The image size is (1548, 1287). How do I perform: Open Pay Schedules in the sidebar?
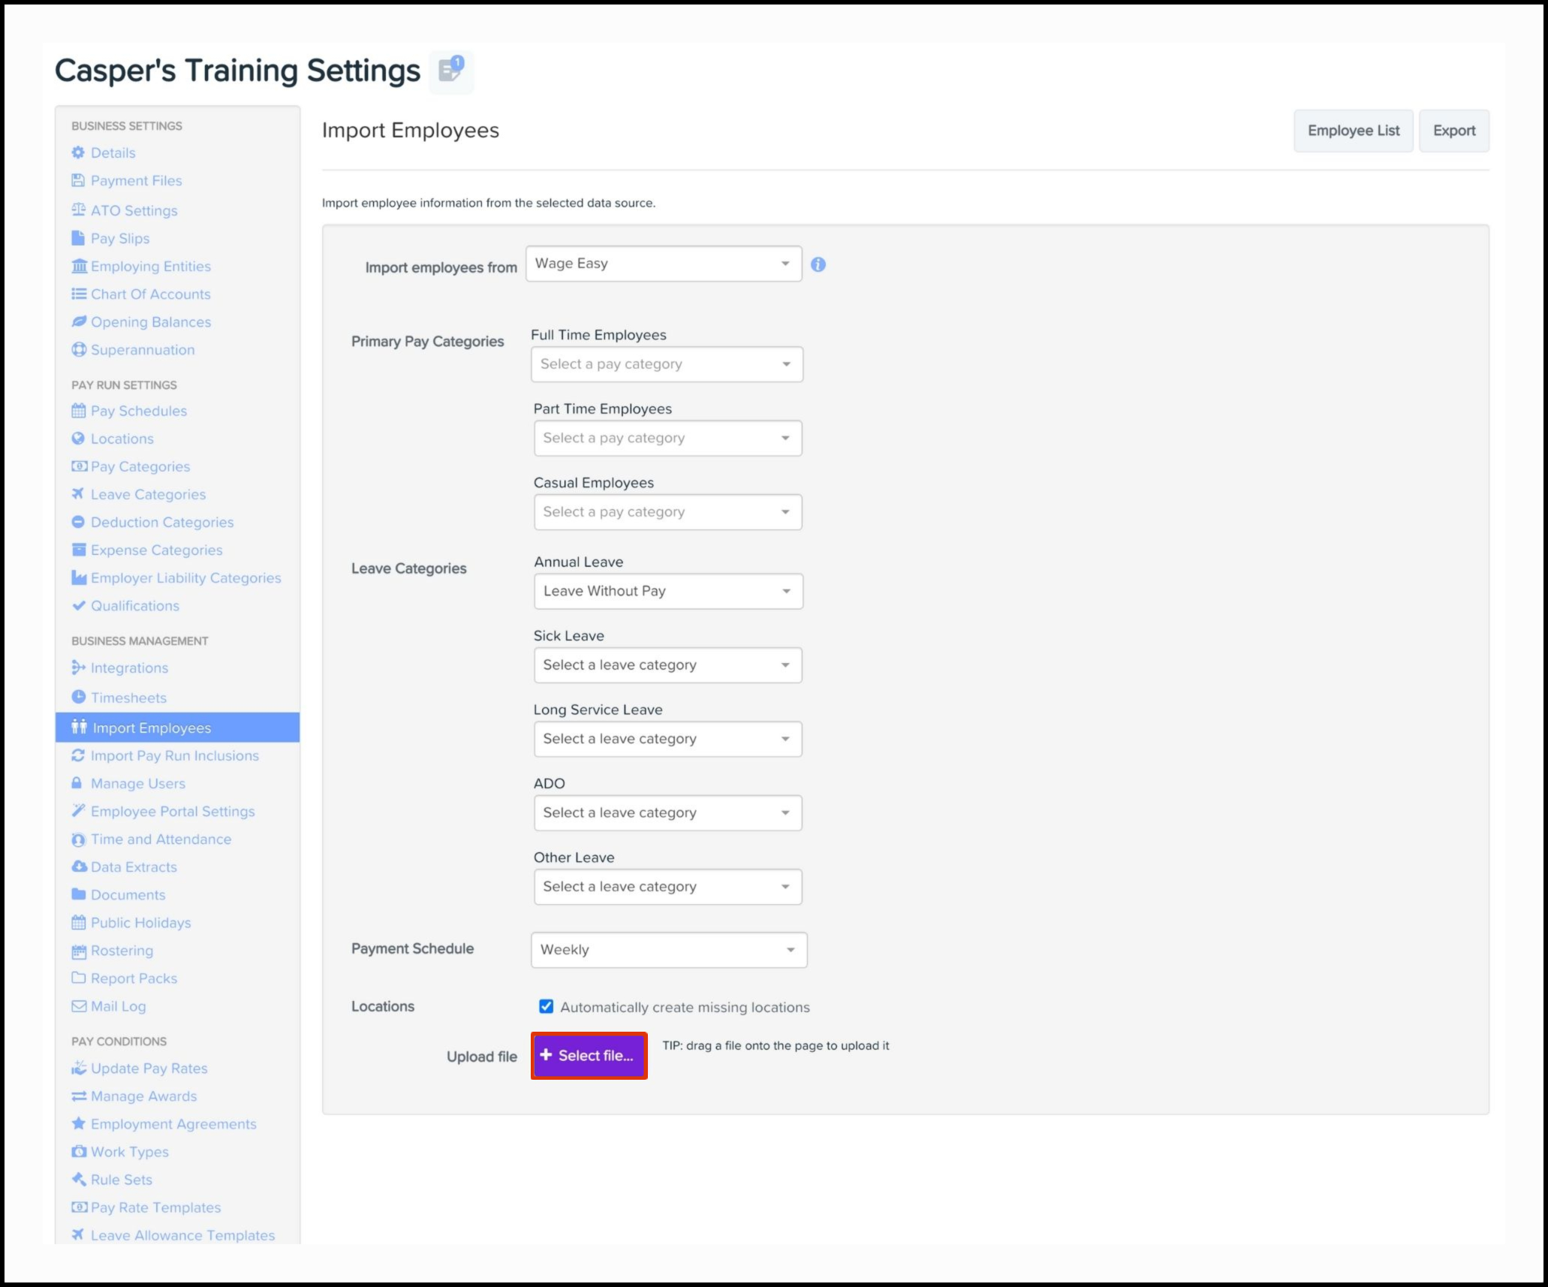pos(138,411)
